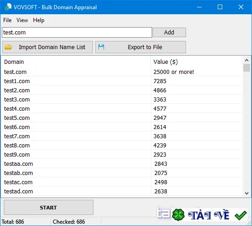Click the green clover watermark icon

click(x=178, y=215)
